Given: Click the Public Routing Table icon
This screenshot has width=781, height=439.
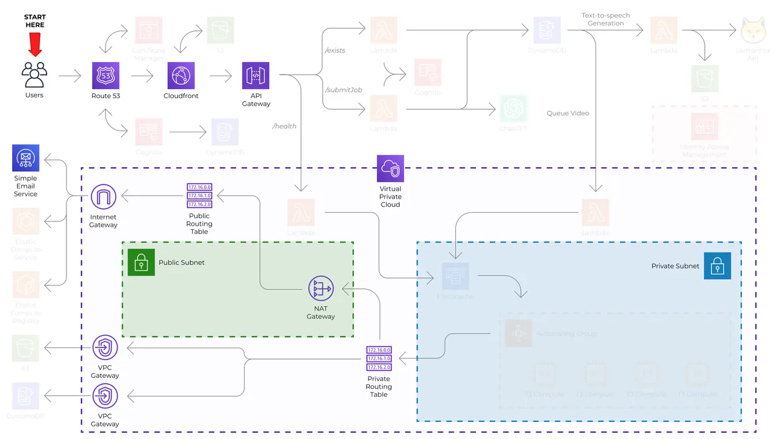Looking at the screenshot, I should point(200,196).
